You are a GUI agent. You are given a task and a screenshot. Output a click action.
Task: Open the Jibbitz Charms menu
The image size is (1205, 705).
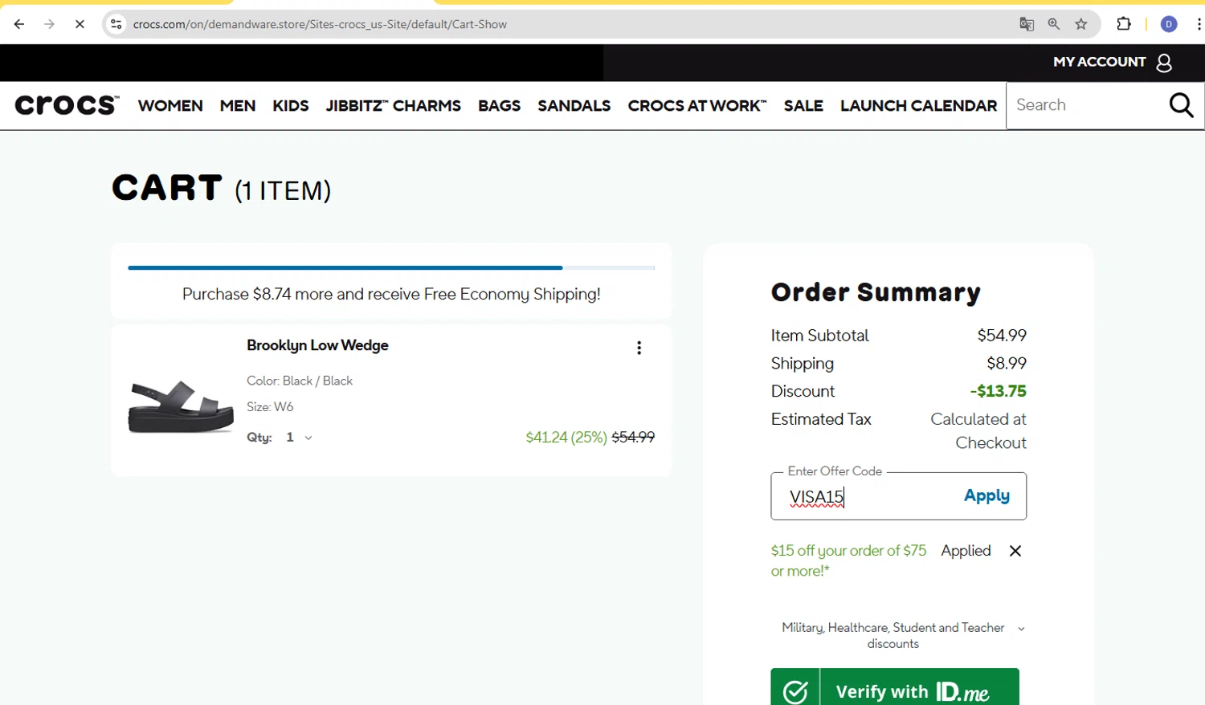pos(394,106)
